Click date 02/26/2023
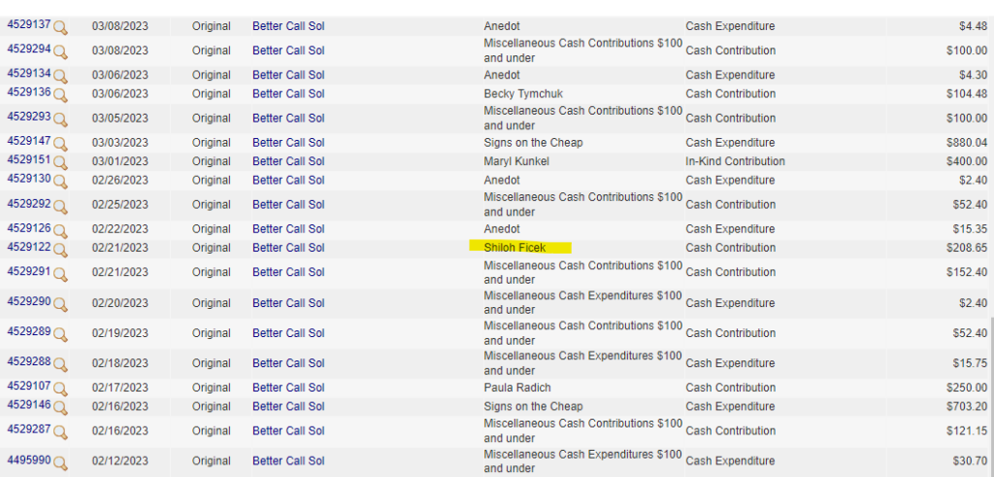 119,180
